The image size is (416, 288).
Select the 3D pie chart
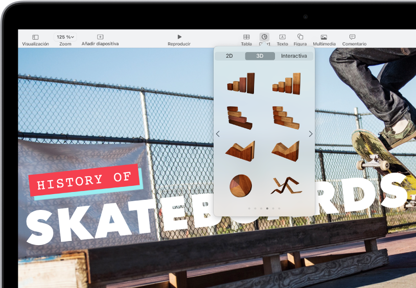pyautogui.click(x=240, y=185)
